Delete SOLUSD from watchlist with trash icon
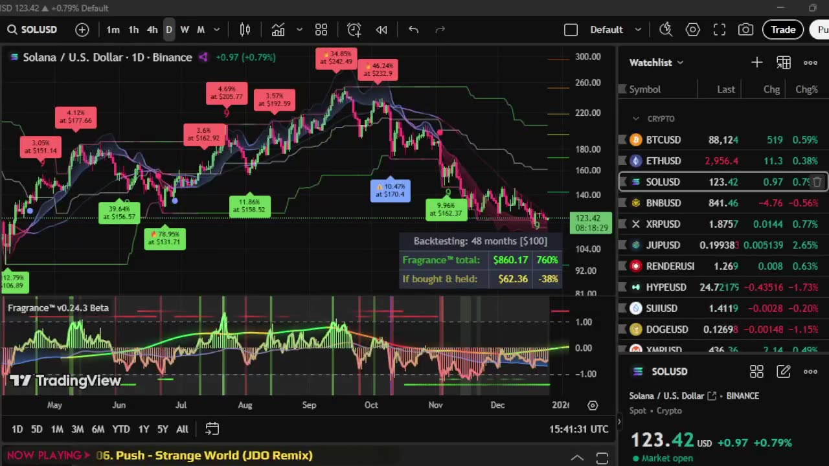 coord(817,182)
